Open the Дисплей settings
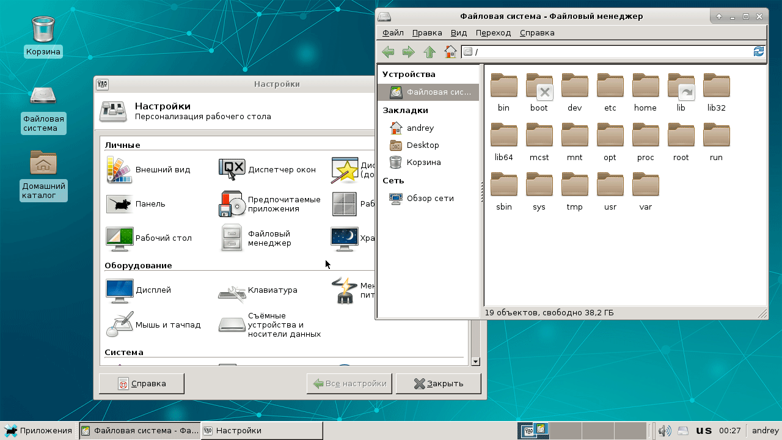The width and height of the screenshot is (782, 440). [x=120, y=290]
